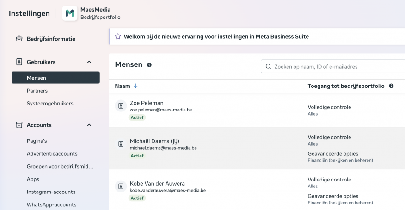Viewport: 405px width, 210px height.
Task: Click the magnifier icon in search field
Action: pos(268,67)
